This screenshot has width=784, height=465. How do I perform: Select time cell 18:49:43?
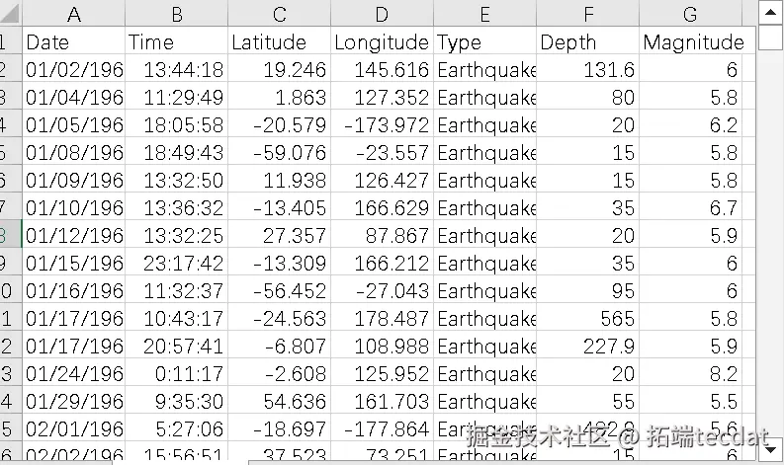click(177, 151)
